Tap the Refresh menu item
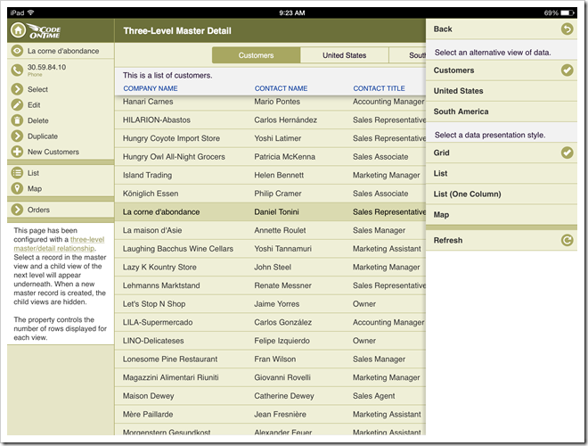Viewport: 588px width, 446px height. [502, 240]
